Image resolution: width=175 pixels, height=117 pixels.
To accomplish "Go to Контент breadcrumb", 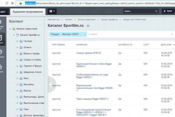I will [69, 20].
